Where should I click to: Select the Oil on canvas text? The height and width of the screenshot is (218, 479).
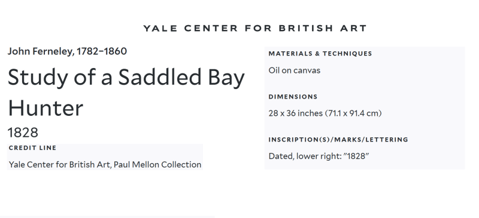point(295,70)
